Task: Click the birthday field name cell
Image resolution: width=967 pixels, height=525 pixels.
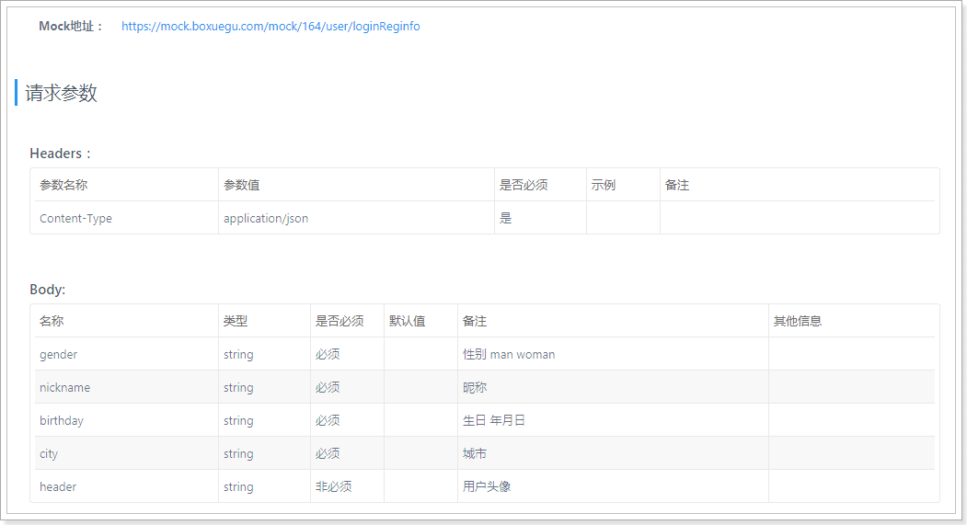Action: 61,420
